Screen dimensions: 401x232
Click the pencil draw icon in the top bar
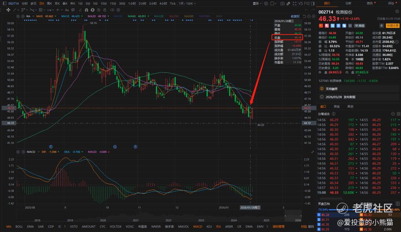point(288,4)
